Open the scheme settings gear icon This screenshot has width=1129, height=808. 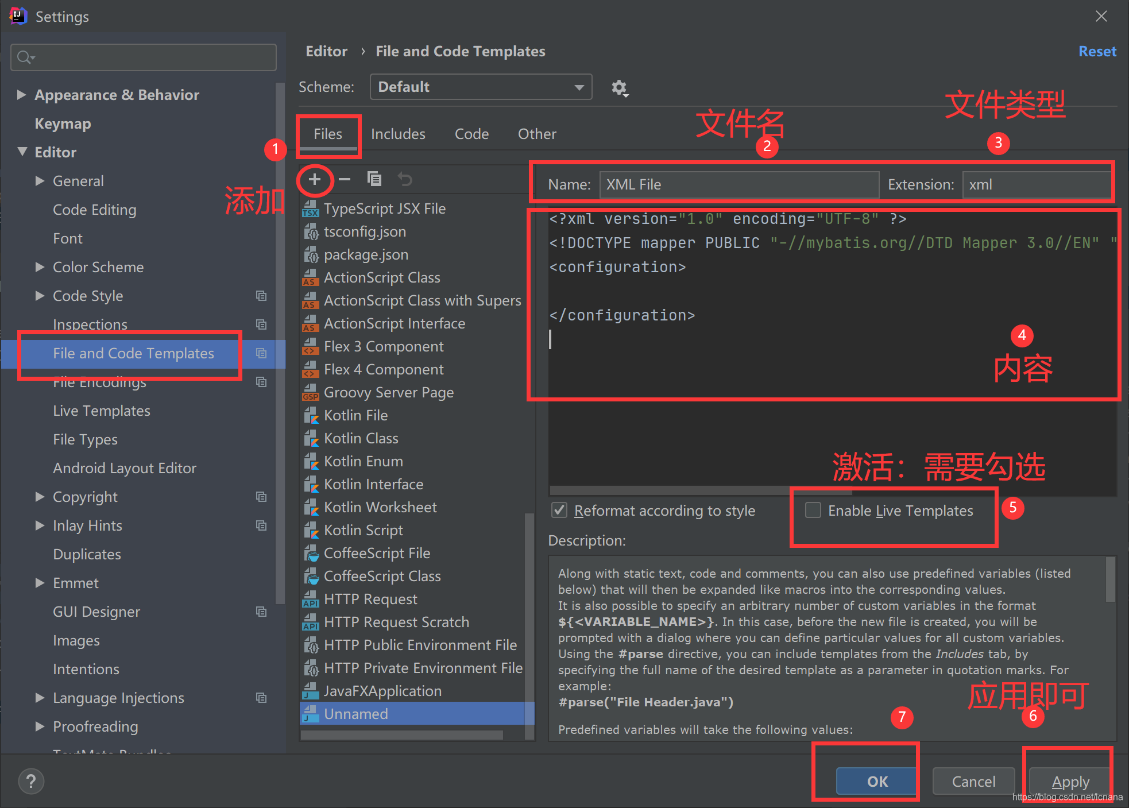tap(620, 87)
